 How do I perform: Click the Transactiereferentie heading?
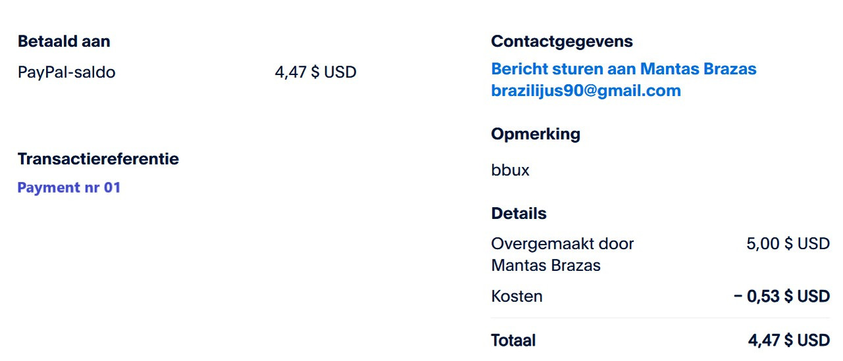98,159
